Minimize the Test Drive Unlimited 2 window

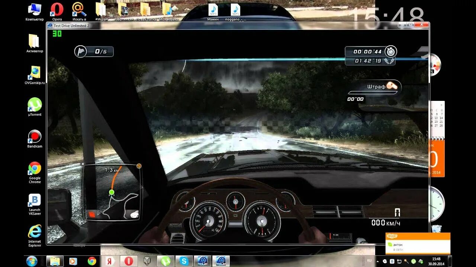(402, 24)
